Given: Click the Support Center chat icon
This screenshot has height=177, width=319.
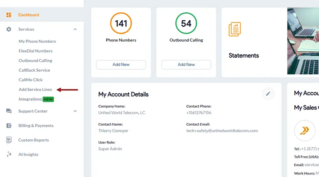Looking at the screenshot, I should 9,111.
